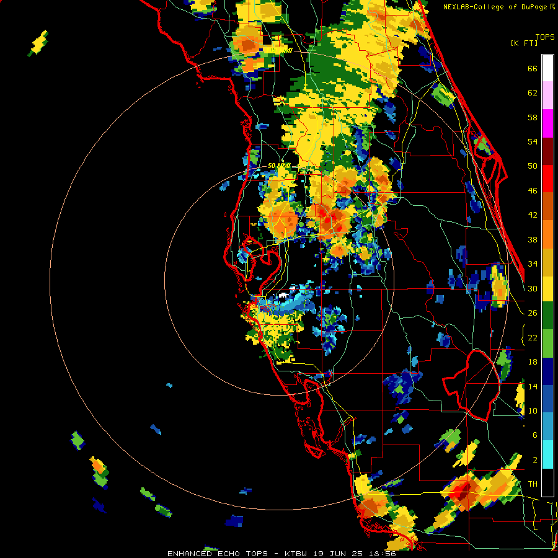Click the 62 legend value
Screen dimensions: 558x558
[x=533, y=93]
